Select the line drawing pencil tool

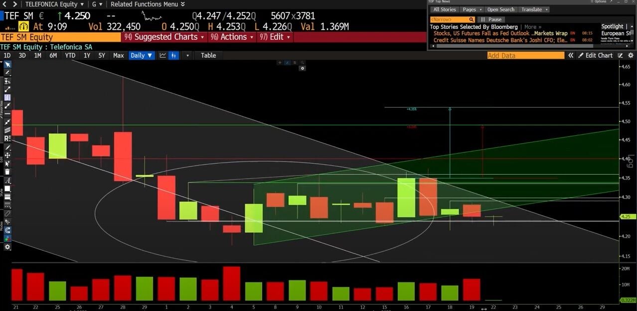tap(7, 73)
